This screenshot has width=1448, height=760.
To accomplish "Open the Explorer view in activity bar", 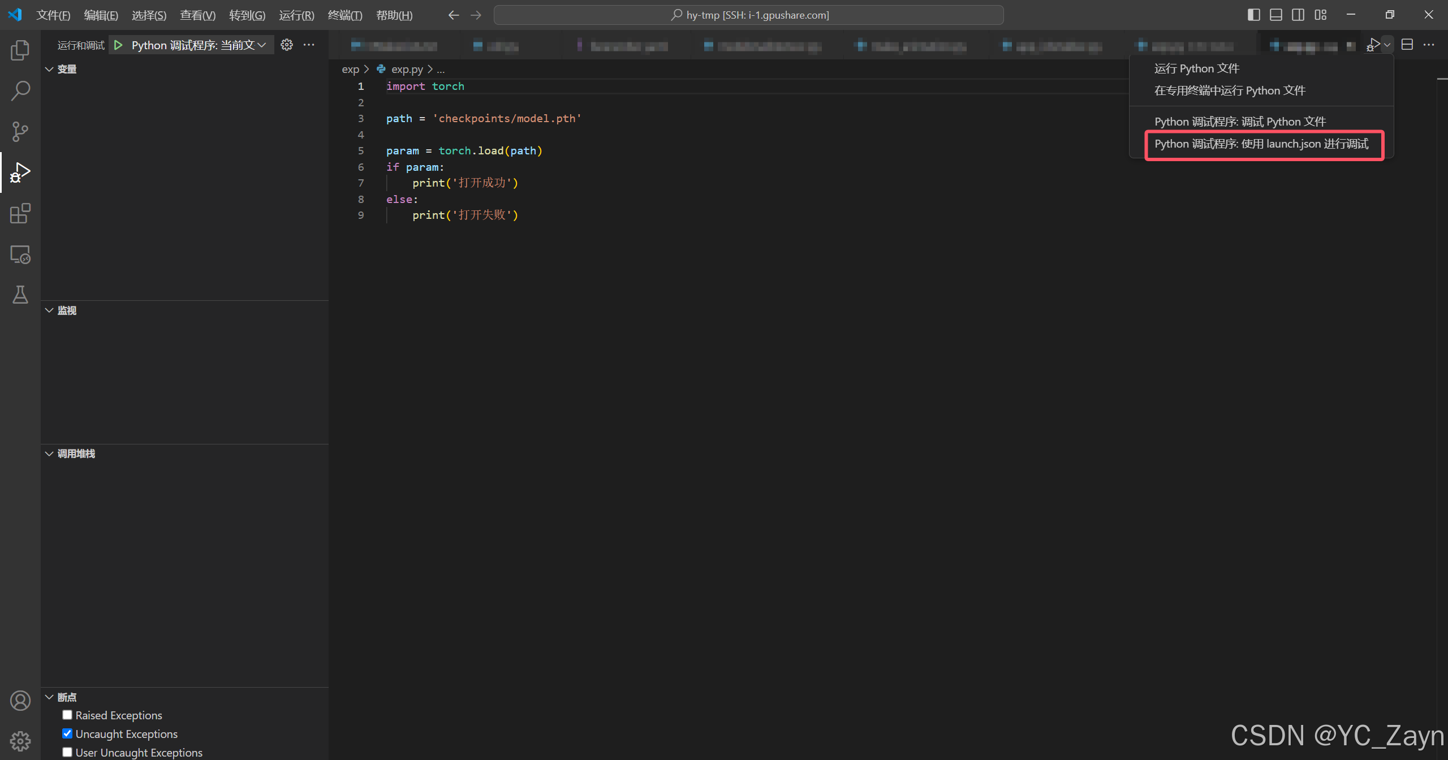I will pyautogui.click(x=20, y=50).
